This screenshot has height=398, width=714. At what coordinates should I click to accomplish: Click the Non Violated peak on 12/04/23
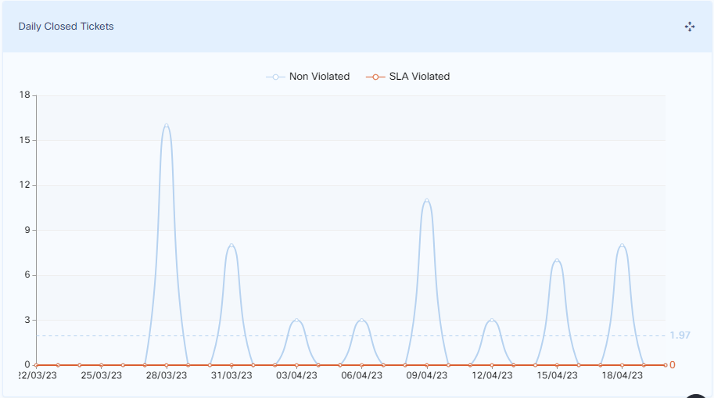point(492,320)
